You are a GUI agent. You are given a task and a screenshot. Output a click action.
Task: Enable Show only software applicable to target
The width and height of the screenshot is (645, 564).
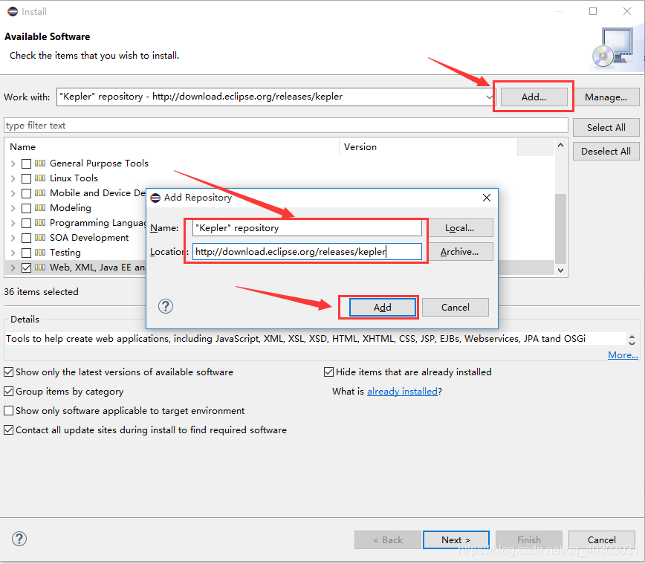pos(9,411)
